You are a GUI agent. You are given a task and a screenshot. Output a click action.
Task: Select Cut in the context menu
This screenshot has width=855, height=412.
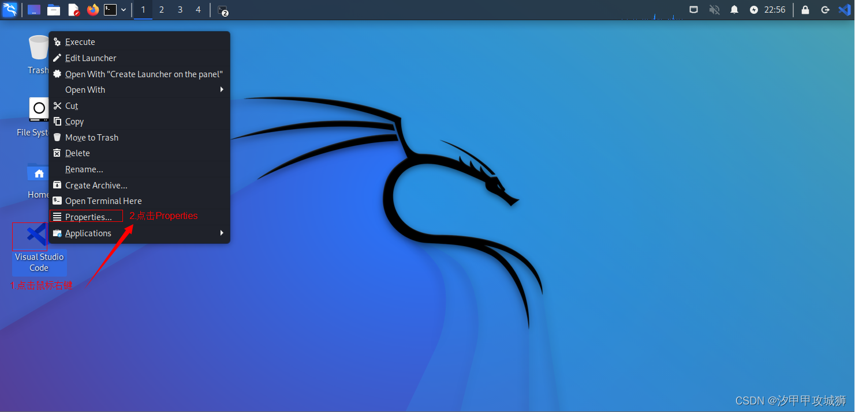(x=139, y=106)
